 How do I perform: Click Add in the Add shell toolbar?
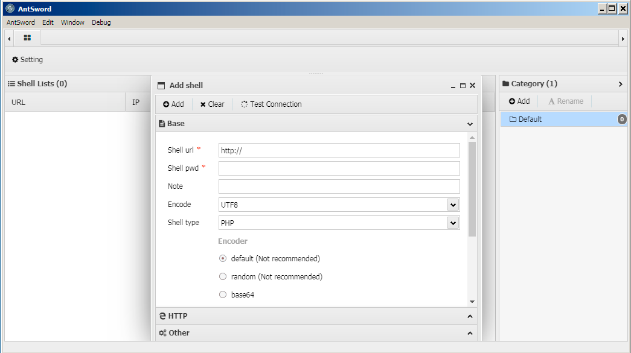click(173, 104)
